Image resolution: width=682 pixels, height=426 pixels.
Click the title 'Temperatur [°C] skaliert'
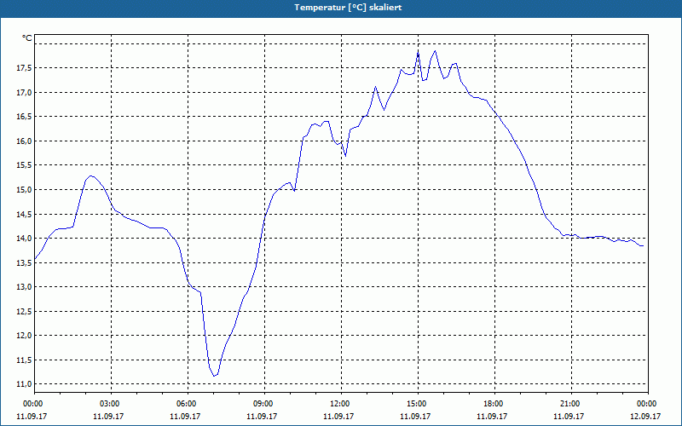pos(348,8)
